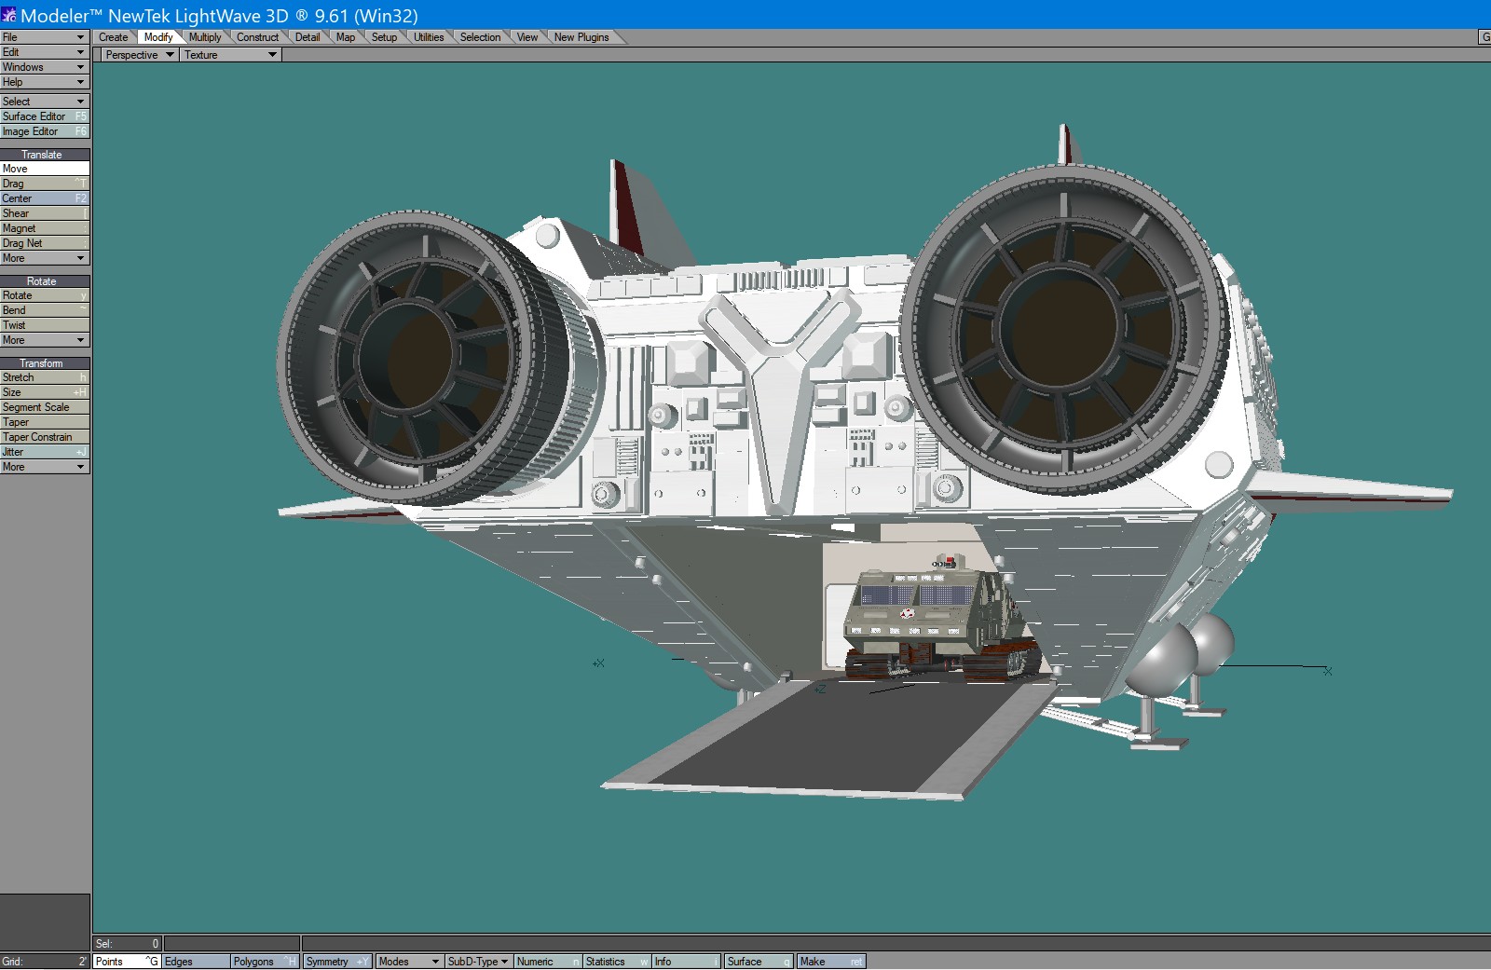Viewport: 1491px width, 970px height.
Task: Click the Sel count field
Action: (128, 944)
